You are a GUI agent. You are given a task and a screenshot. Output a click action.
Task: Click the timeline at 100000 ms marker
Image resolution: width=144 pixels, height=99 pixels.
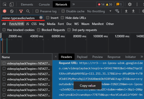pos(100,36)
